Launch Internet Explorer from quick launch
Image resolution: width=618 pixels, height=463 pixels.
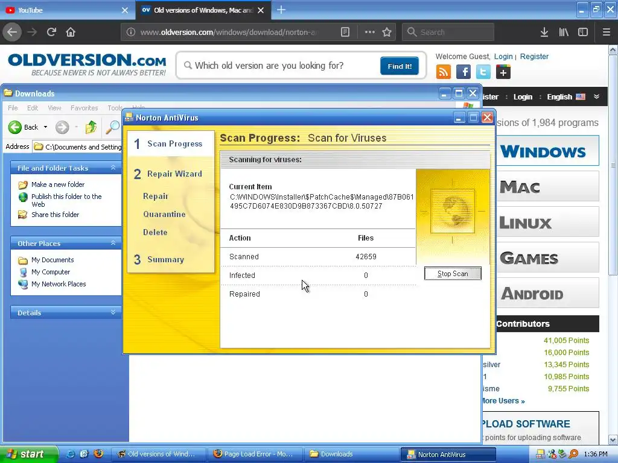click(71, 454)
